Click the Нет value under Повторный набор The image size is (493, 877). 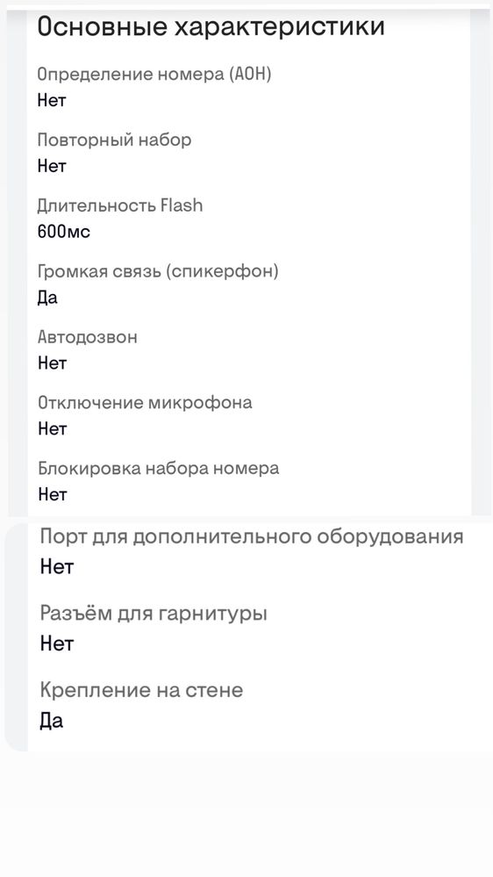coord(52,166)
